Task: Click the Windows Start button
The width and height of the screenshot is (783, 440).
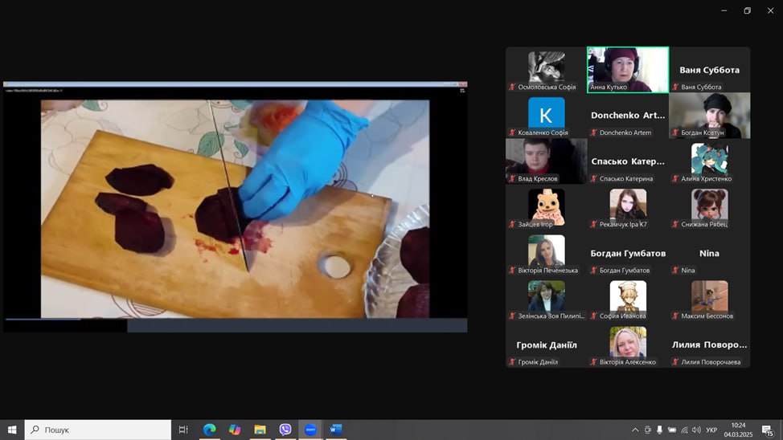Action: coord(12,430)
